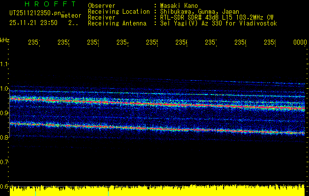Click the red 'meteor' label
The image size is (309, 196).
71,16
